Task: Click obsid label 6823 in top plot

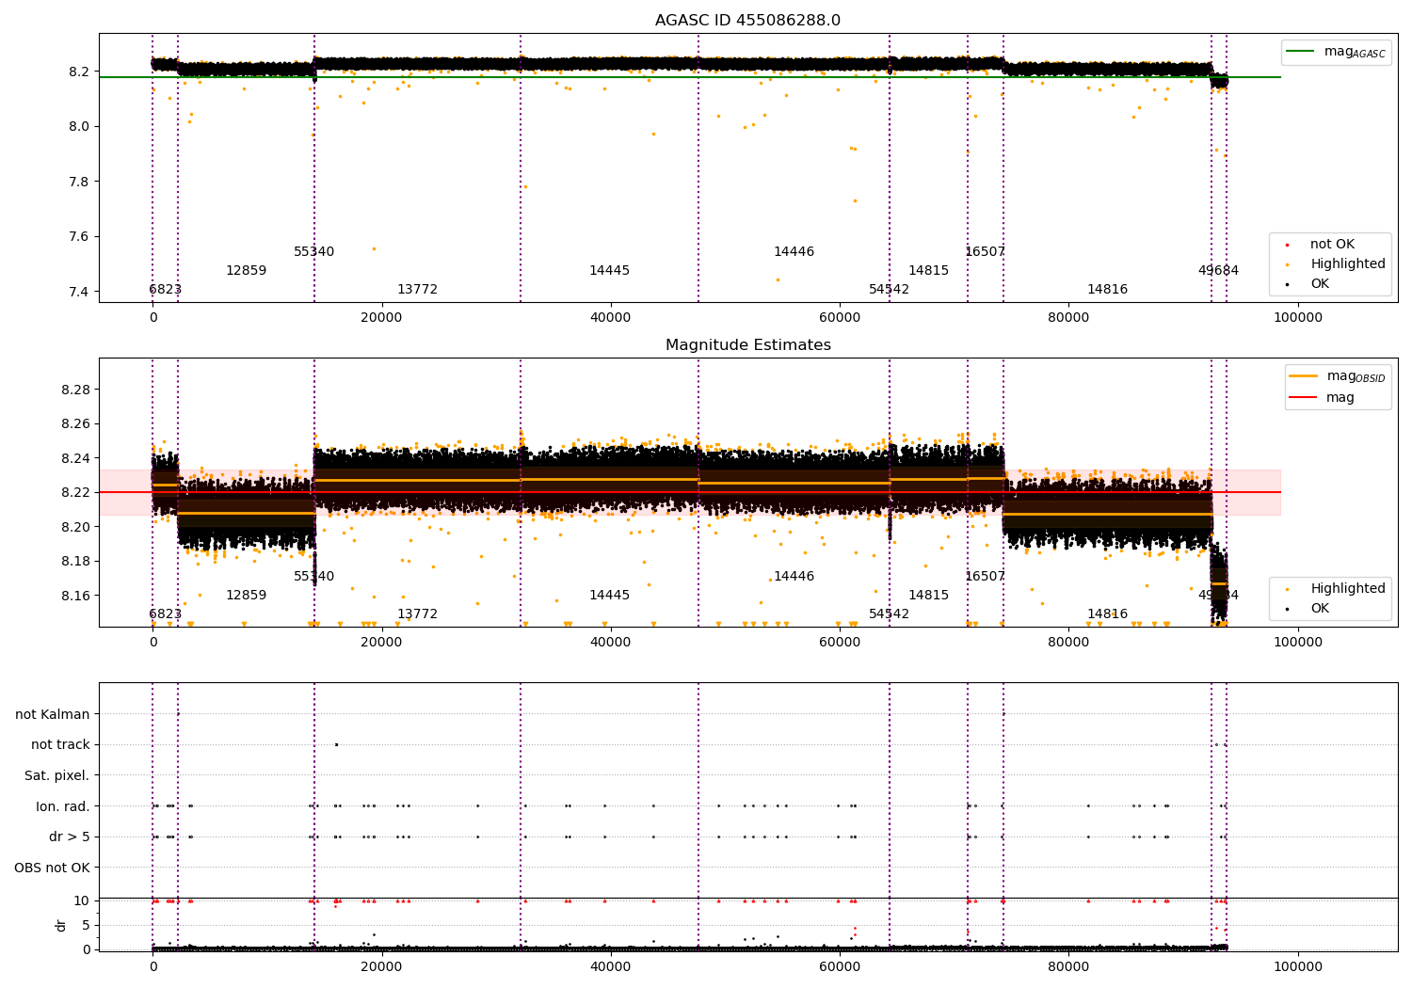Action: pos(165,290)
